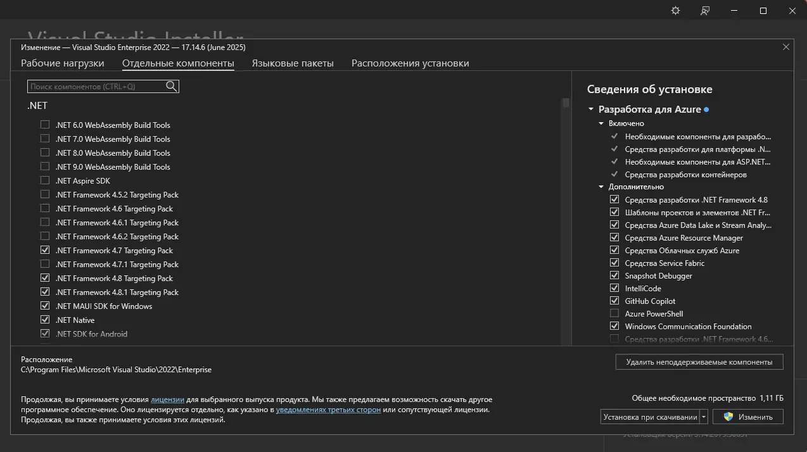Tick the .NET Aspire SDK checkbox
The image size is (807, 452).
[45, 180]
